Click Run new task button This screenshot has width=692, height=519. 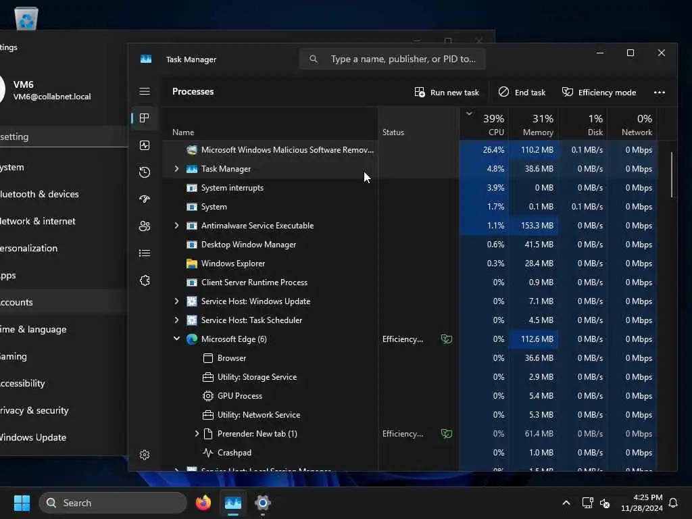click(x=447, y=92)
